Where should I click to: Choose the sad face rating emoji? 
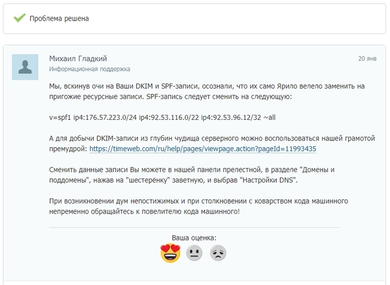(218, 254)
